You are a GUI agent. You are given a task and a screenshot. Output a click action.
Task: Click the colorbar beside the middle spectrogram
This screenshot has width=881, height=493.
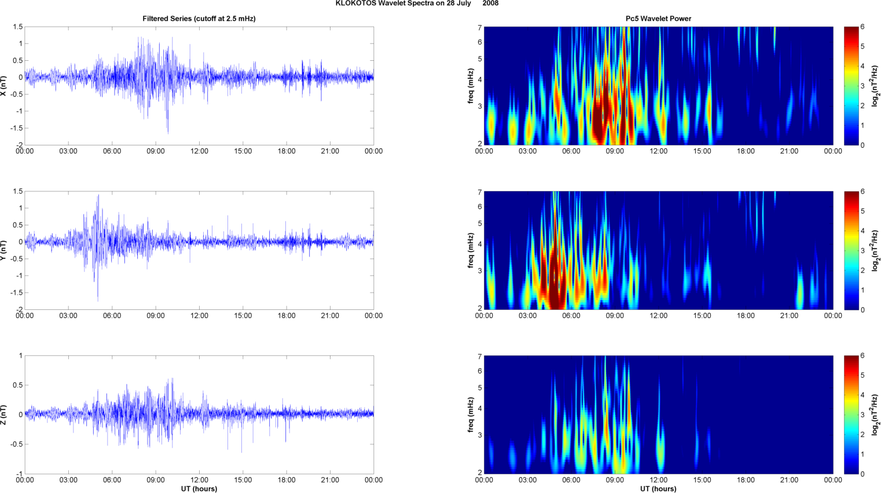click(x=851, y=250)
